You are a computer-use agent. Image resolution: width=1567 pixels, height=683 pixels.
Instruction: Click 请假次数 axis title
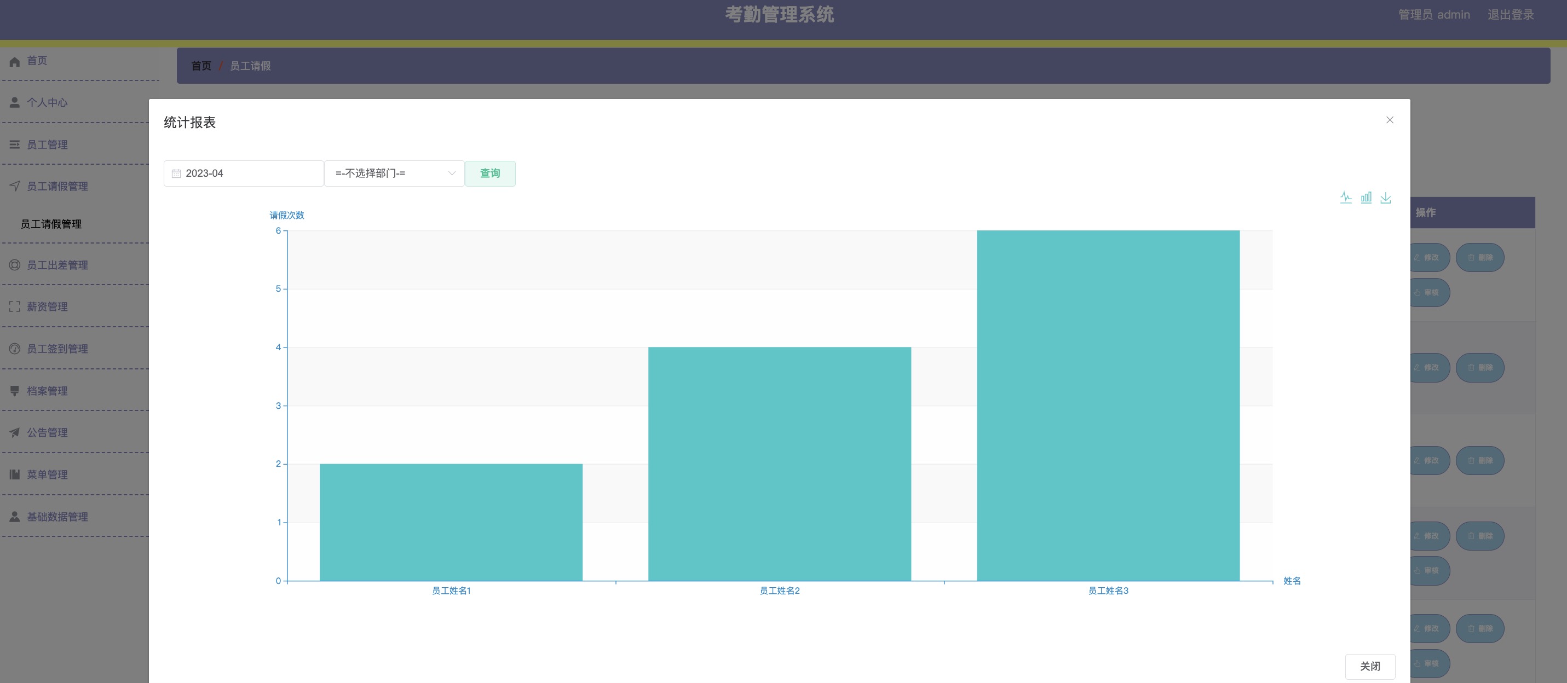tap(286, 215)
